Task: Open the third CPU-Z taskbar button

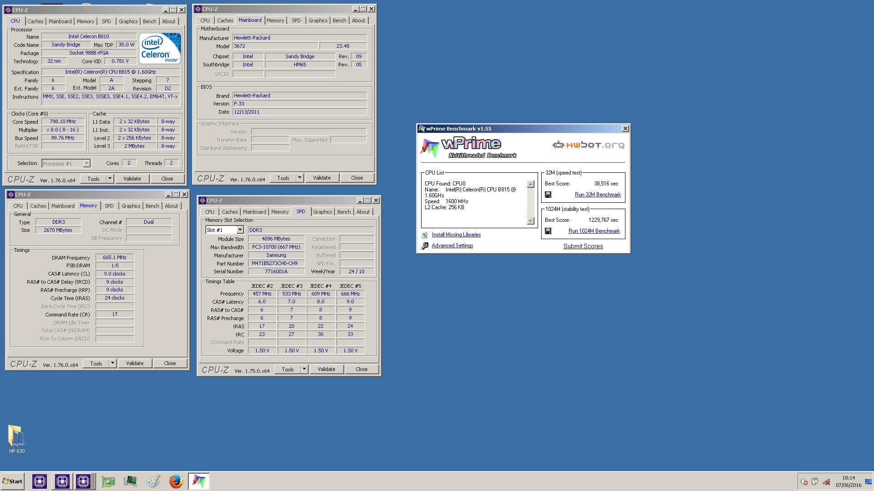Action: 84,481
